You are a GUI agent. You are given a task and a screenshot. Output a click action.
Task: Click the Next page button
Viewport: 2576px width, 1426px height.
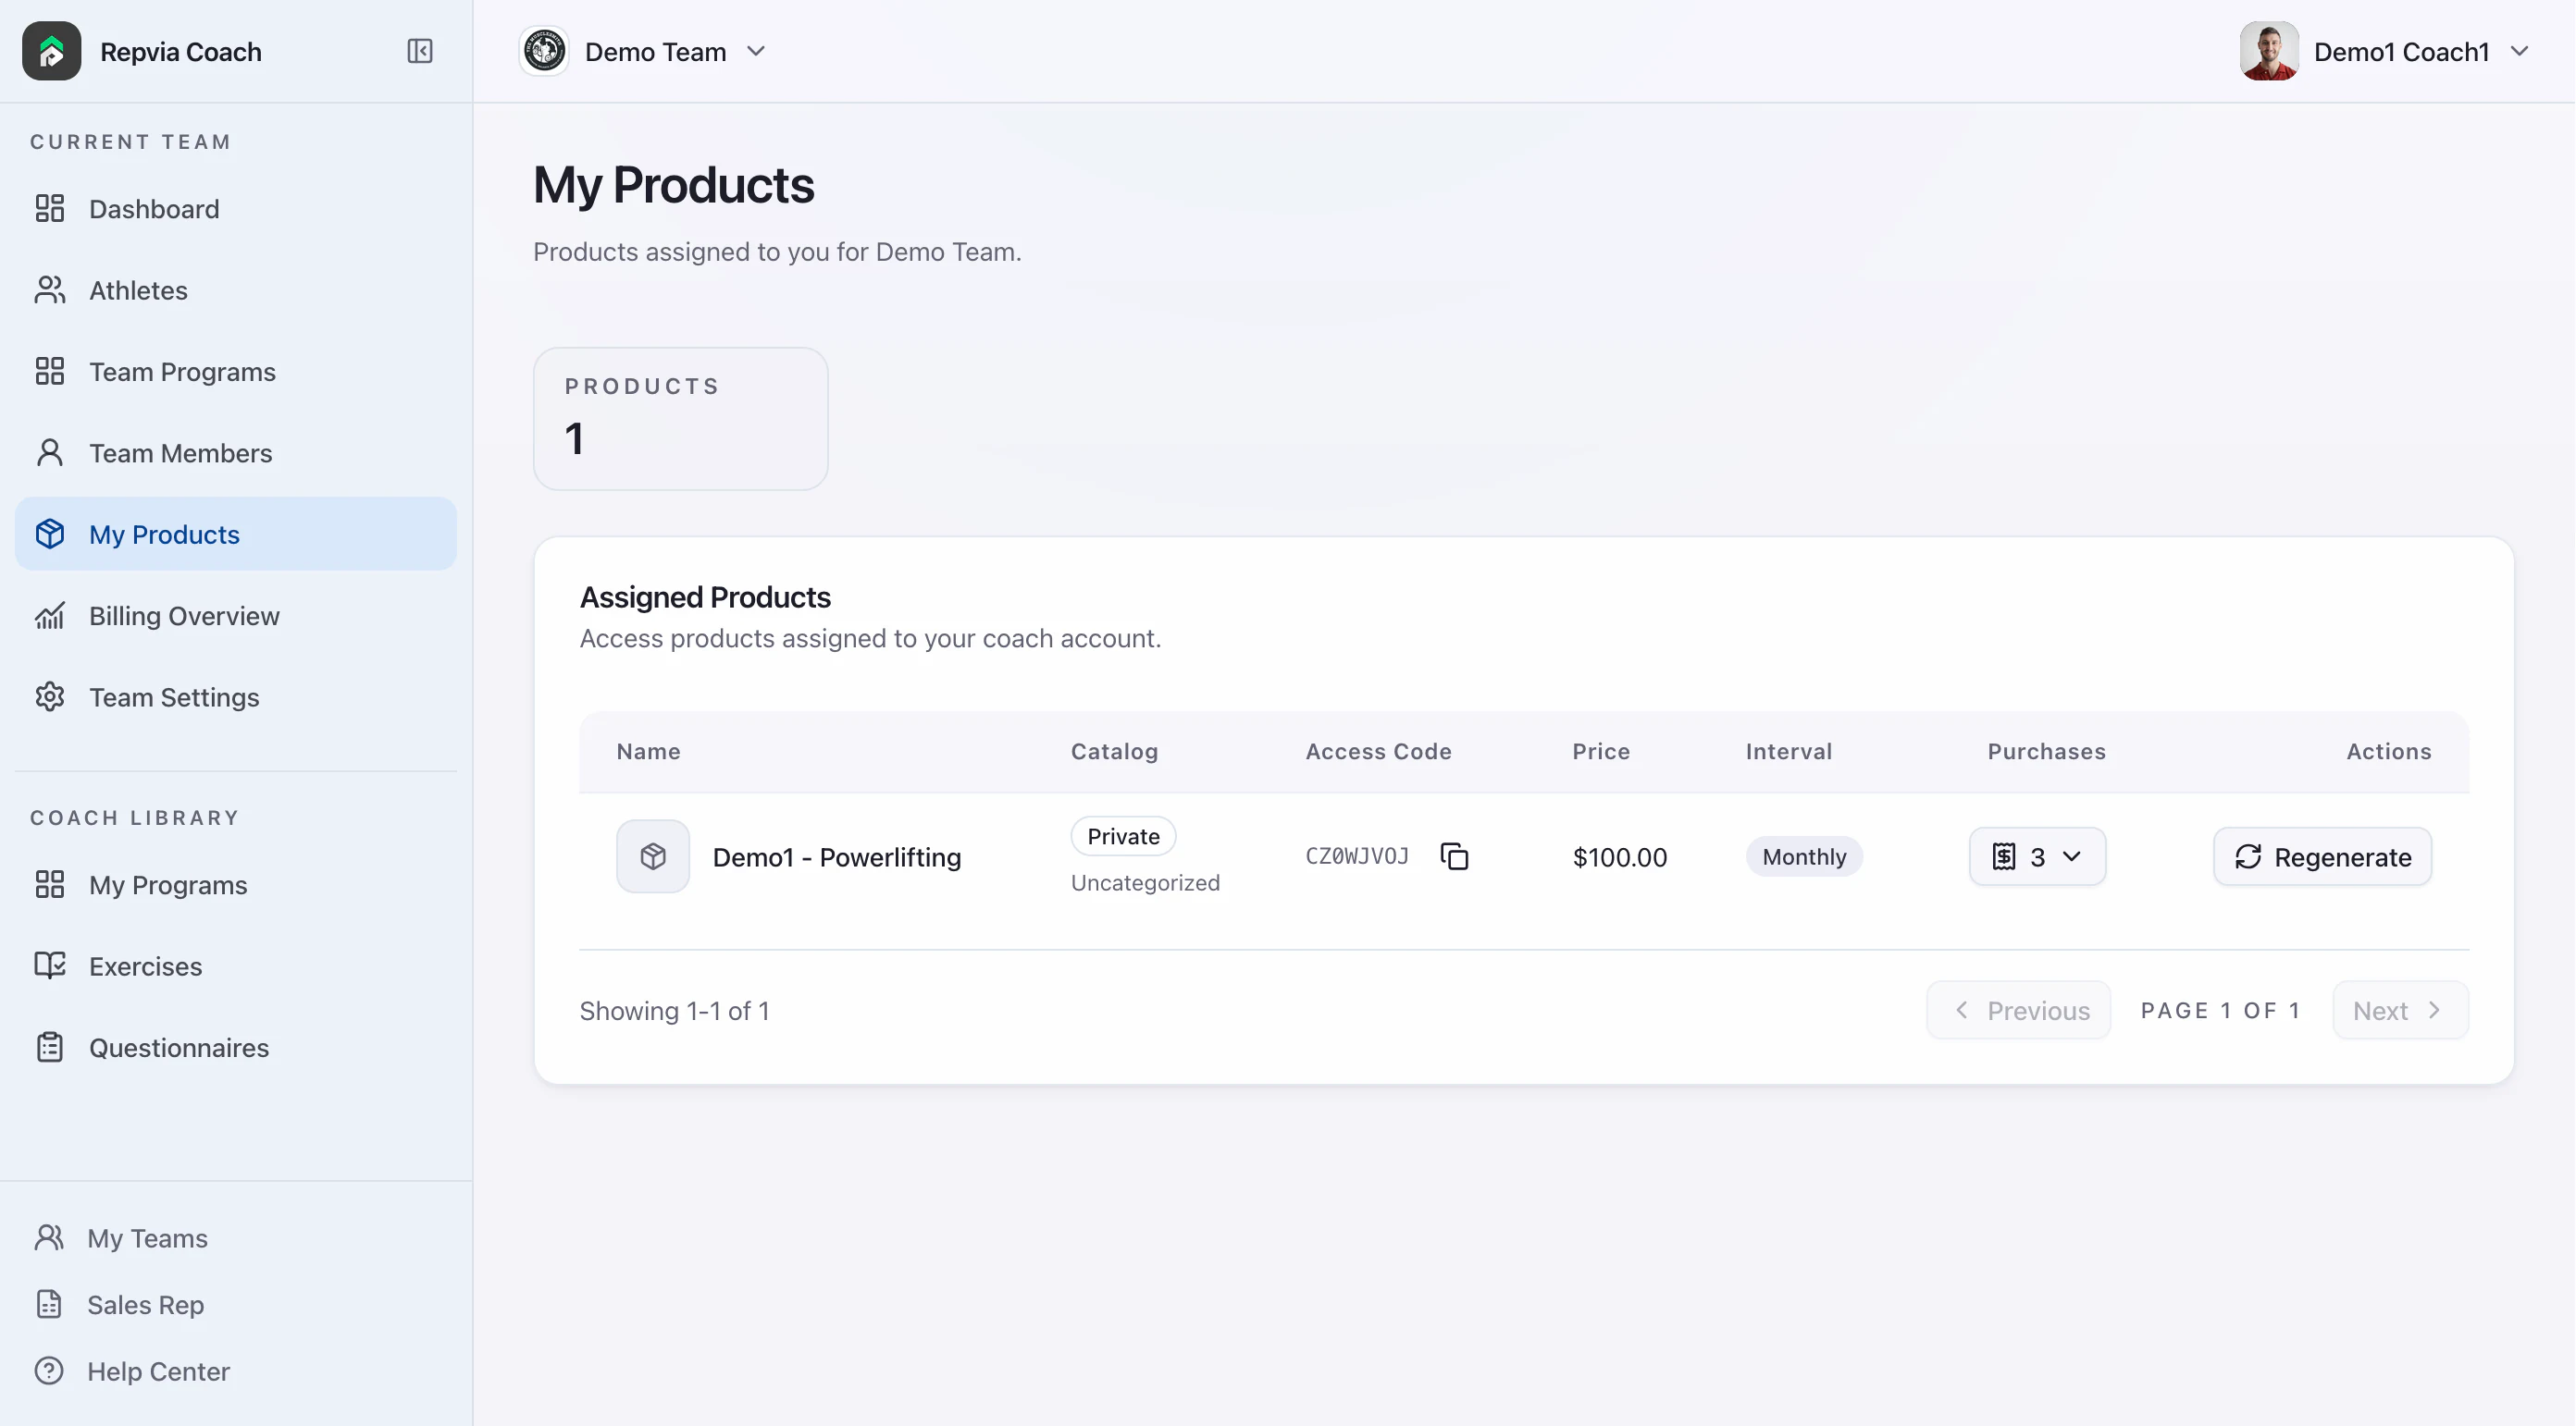pos(2400,1010)
